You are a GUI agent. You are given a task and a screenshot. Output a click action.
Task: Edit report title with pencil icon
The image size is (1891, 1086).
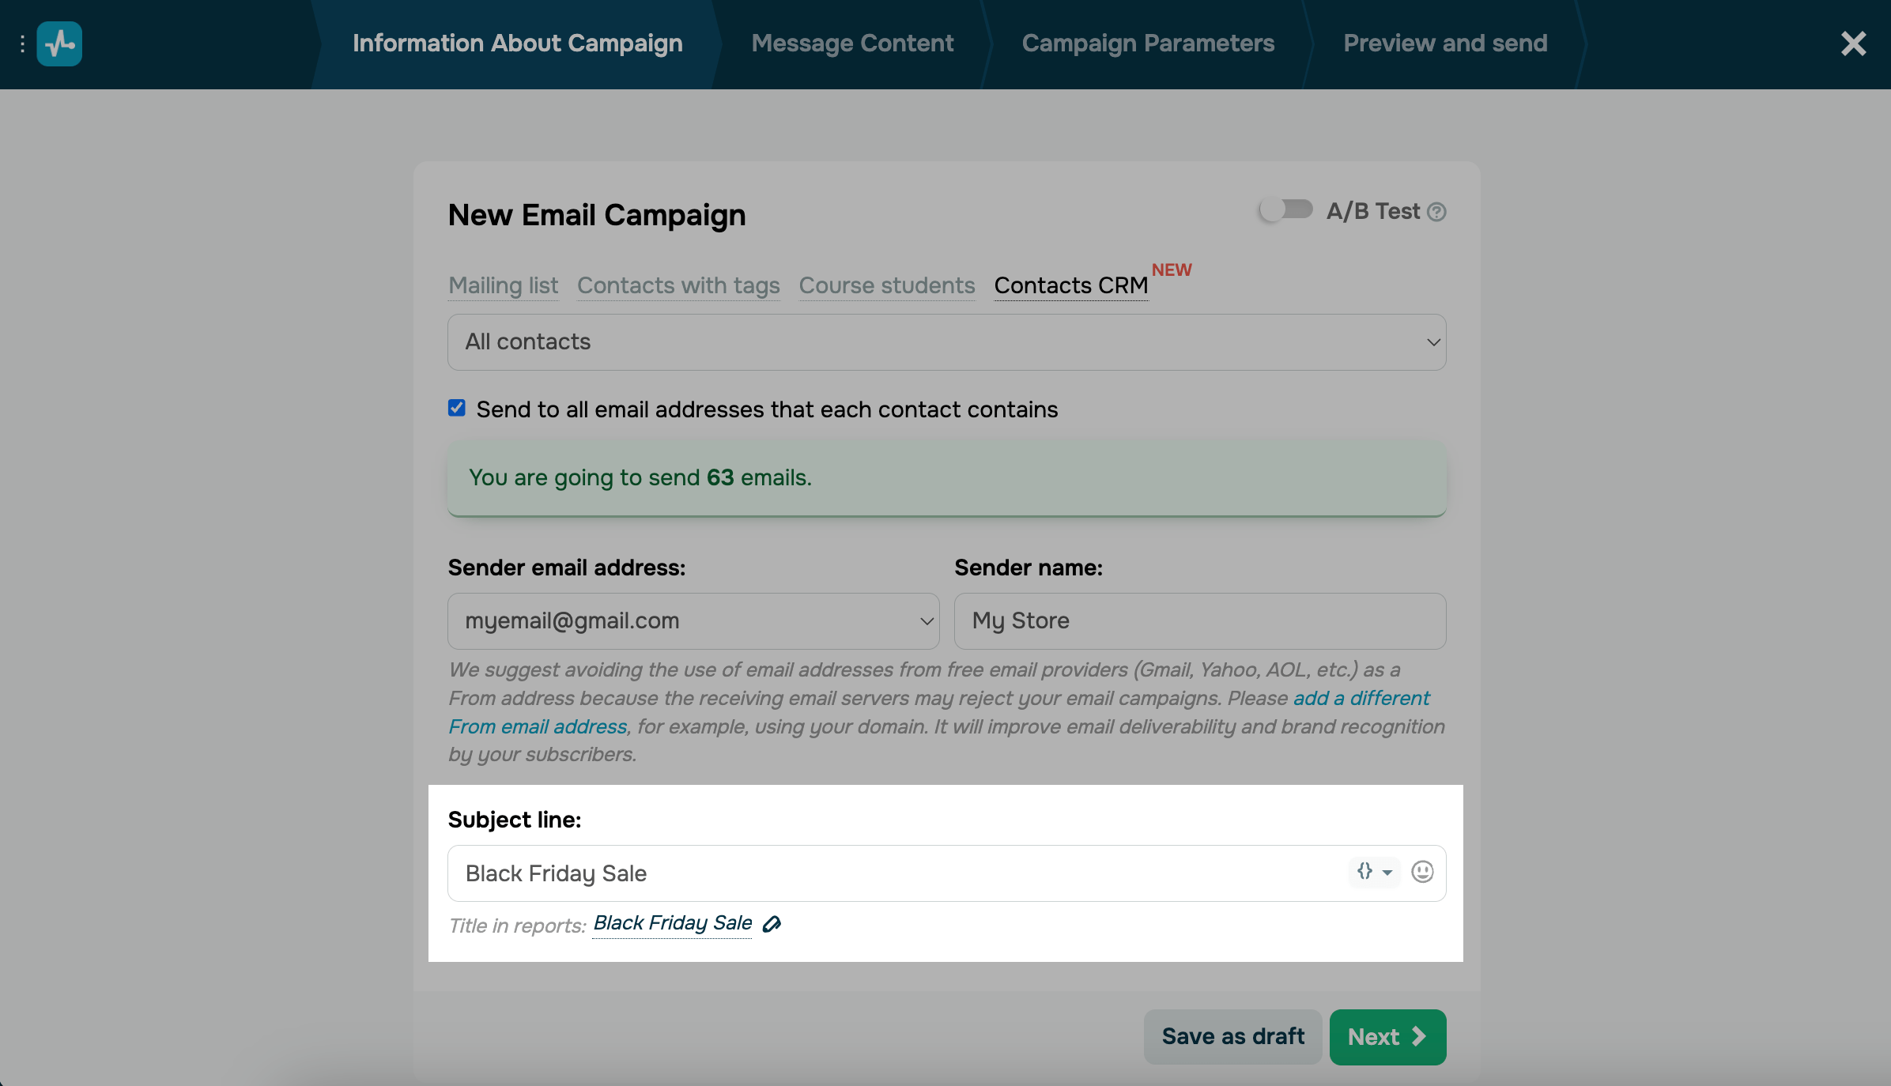point(772,924)
